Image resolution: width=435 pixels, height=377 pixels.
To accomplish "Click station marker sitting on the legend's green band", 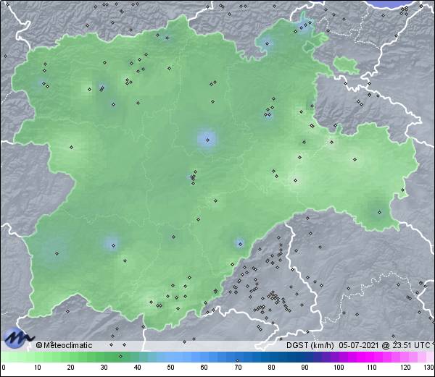I will point(120,356).
